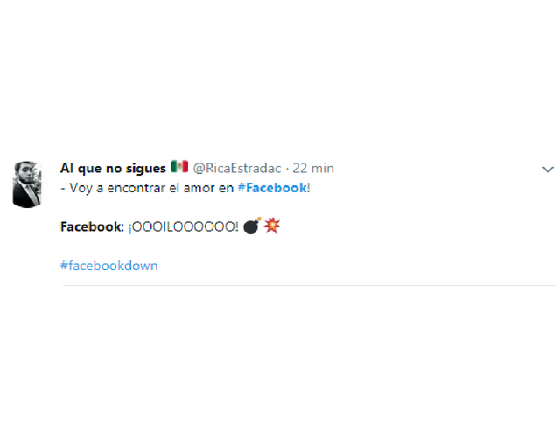Image resolution: width=560 pixels, height=437 pixels.
Task: Click the Mexican flag emoji
Action: point(179,167)
